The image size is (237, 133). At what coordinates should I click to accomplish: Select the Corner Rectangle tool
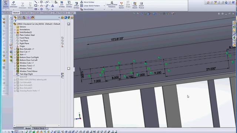click(36, 6)
